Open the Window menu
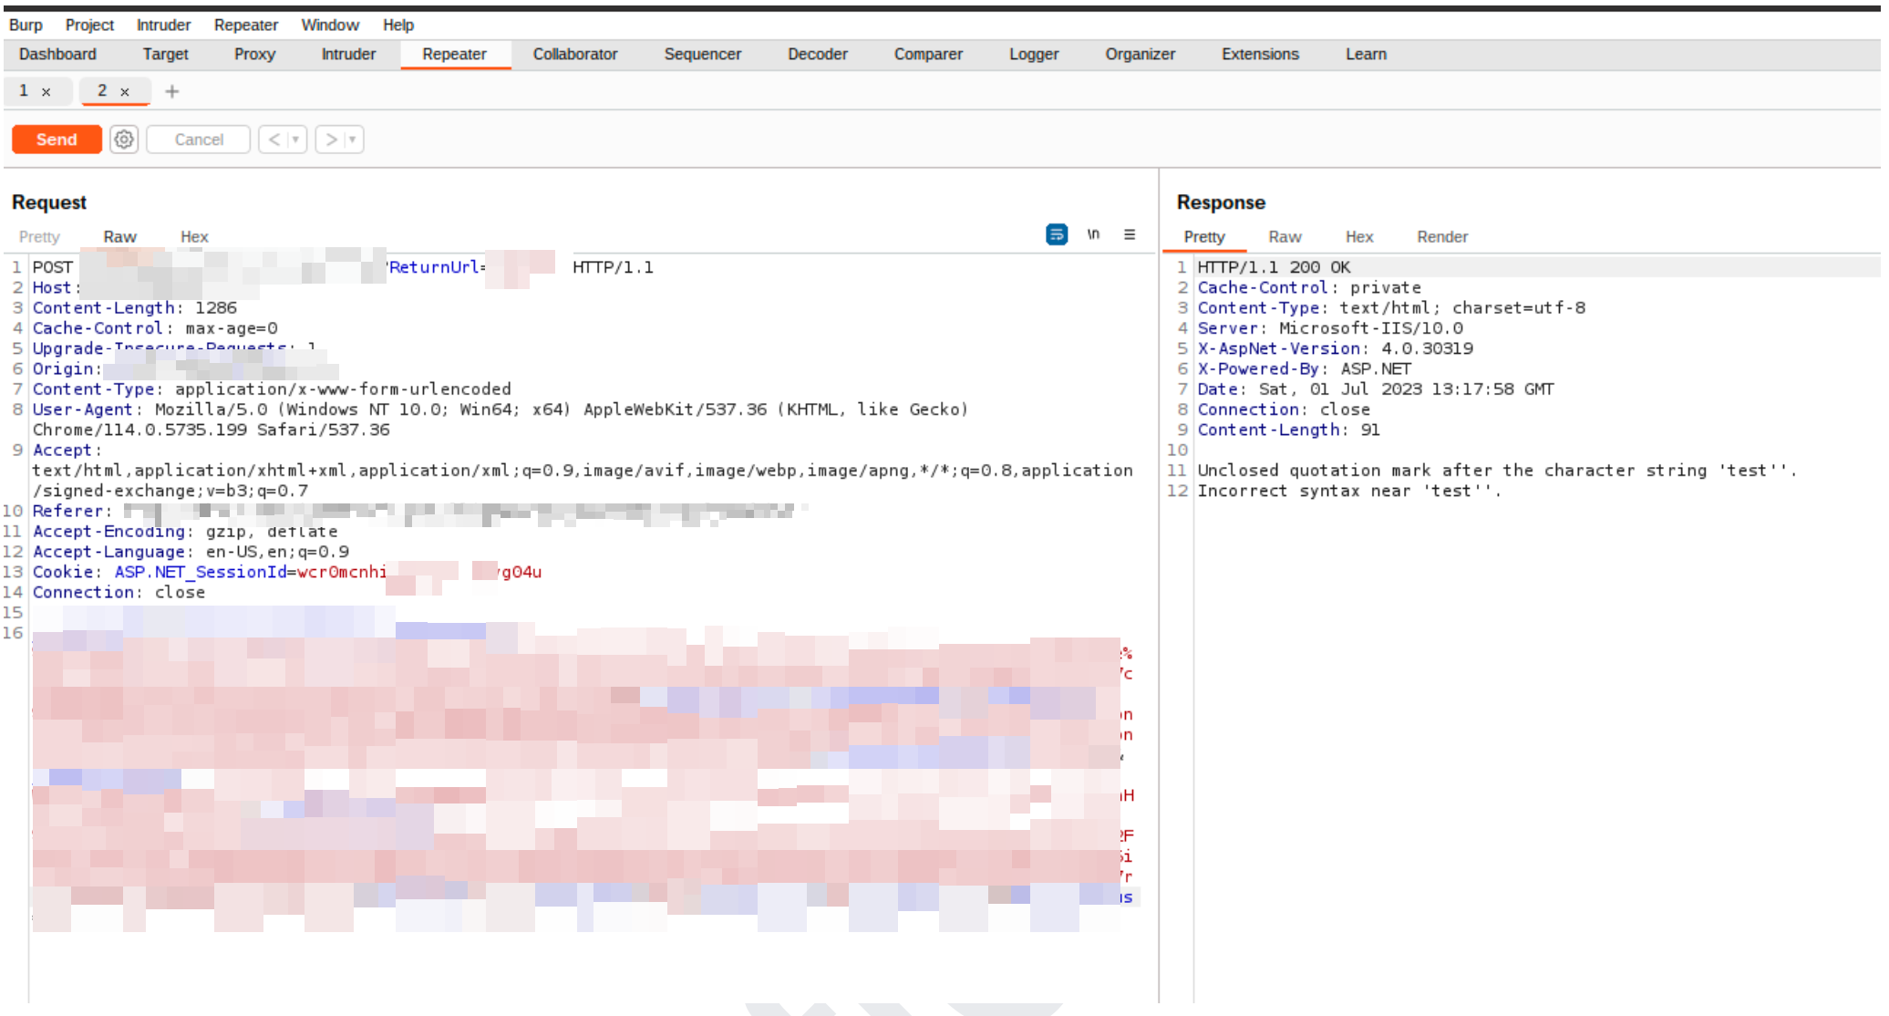 (x=330, y=25)
